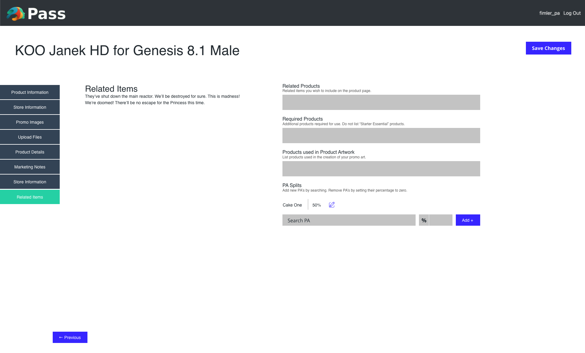Screen dimensions: 585x353
Task: Go back with the Previous button
Action: (70, 337)
